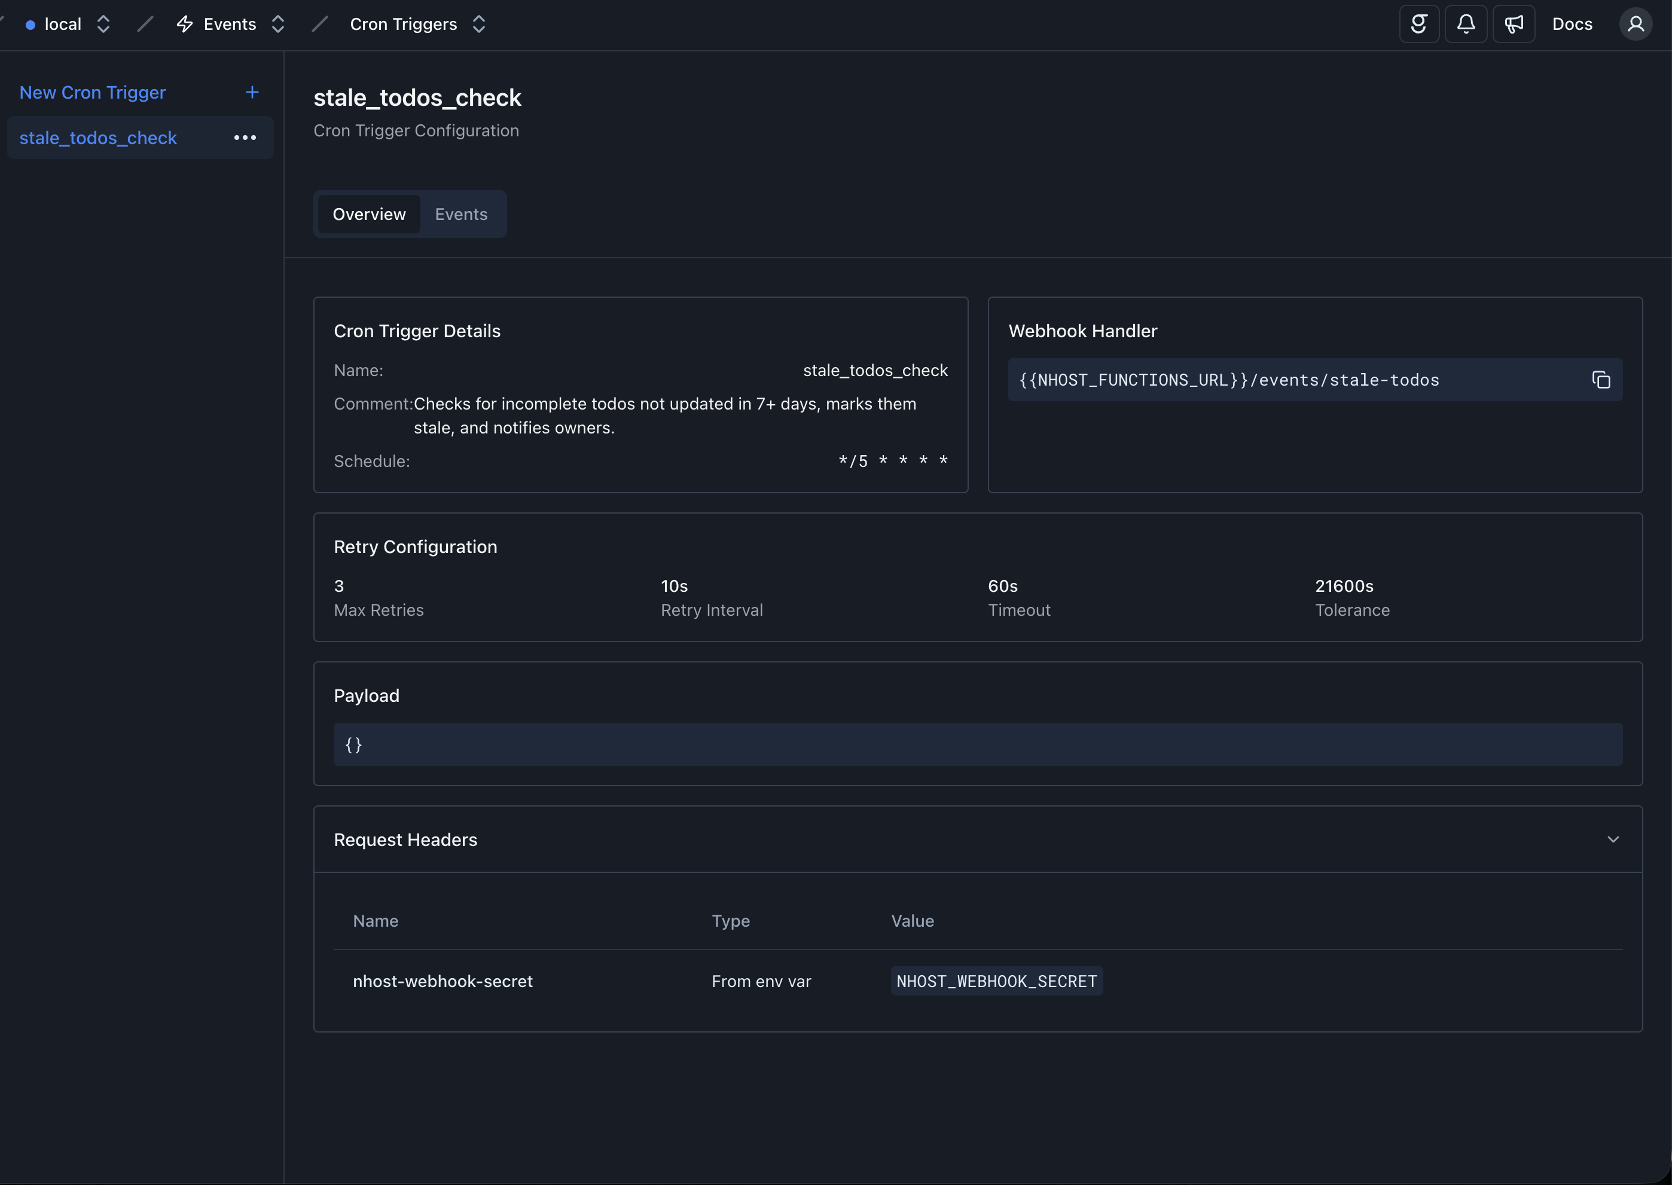This screenshot has width=1672, height=1185.
Task: Collapse the Request Headers section
Action: tap(1613, 839)
